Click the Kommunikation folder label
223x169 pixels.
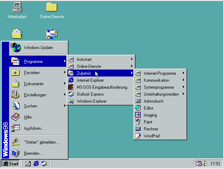click(x=156, y=80)
